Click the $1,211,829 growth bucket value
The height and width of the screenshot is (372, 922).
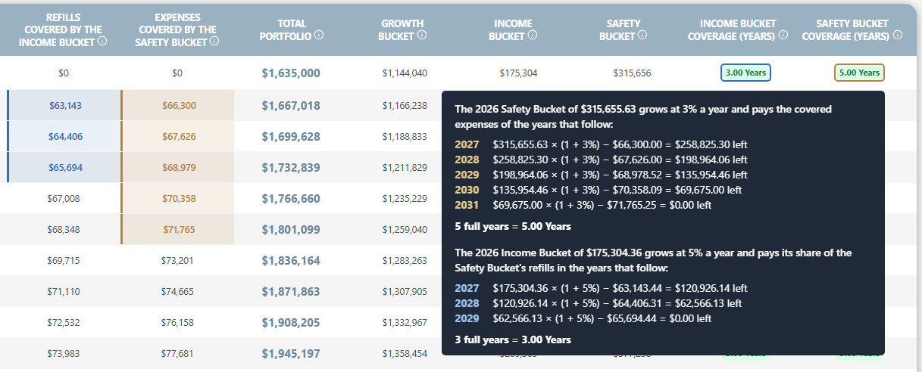405,167
